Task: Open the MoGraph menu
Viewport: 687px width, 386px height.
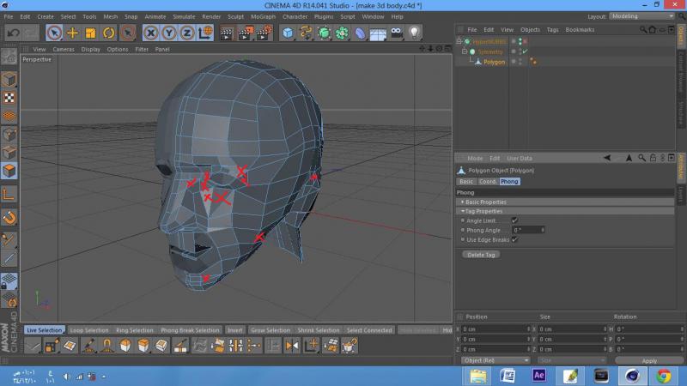Action: tap(263, 16)
